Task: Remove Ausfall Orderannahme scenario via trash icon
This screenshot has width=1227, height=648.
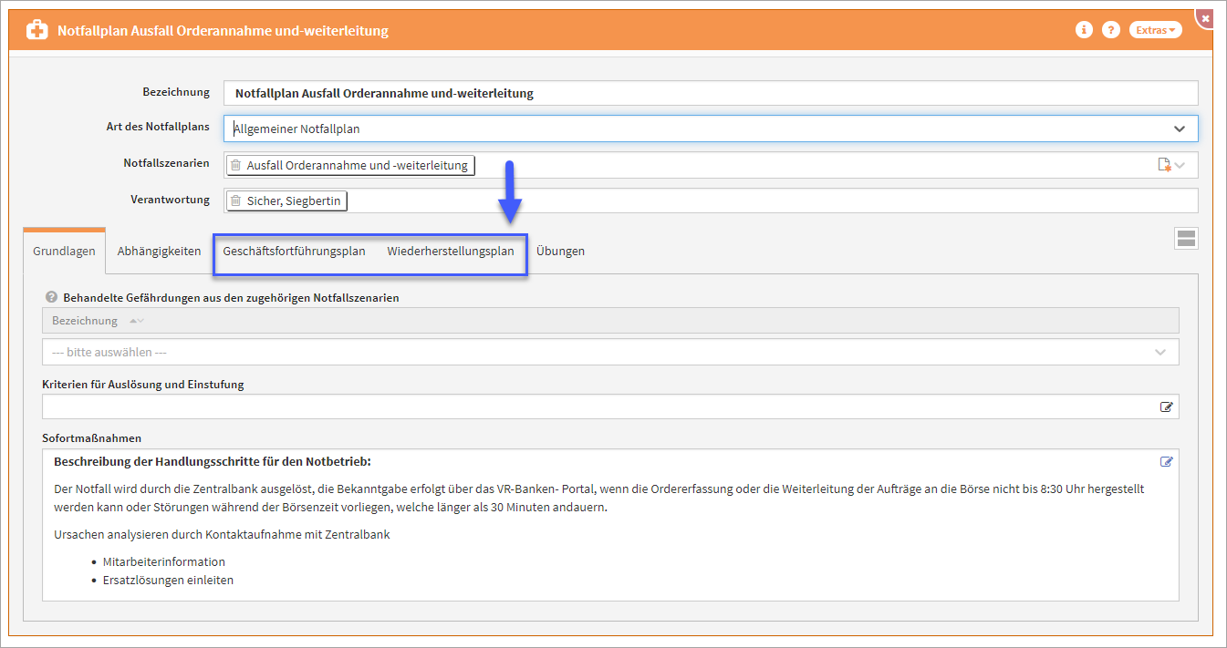Action: click(236, 166)
